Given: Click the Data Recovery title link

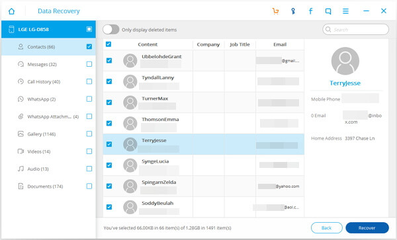Looking at the screenshot, I should (x=59, y=11).
